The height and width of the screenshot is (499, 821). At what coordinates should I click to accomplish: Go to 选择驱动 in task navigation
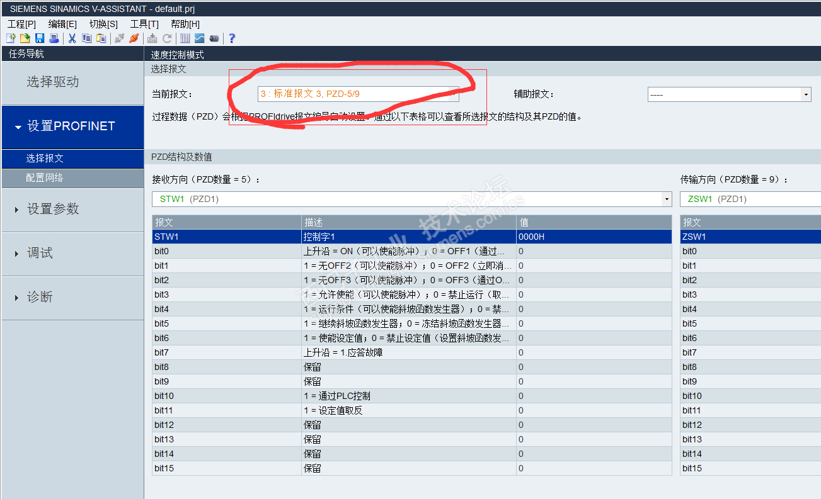pos(72,82)
